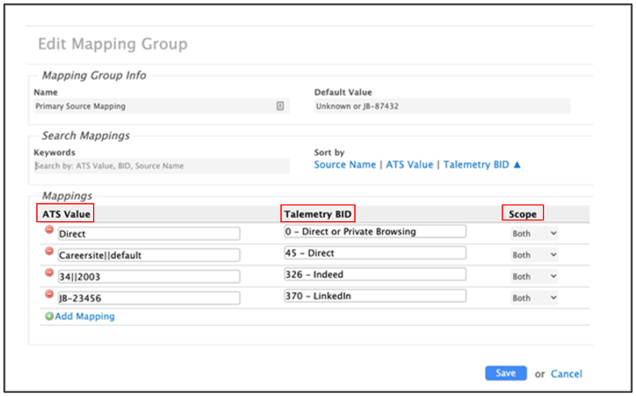Click the 326 – Indeed Talemetry BID field
The width and height of the screenshot is (636, 396).
pyautogui.click(x=374, y=275)
